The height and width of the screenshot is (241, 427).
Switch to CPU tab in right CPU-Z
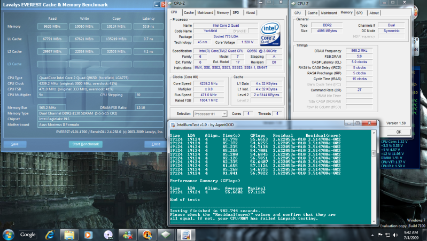click(x=297, y=13)
